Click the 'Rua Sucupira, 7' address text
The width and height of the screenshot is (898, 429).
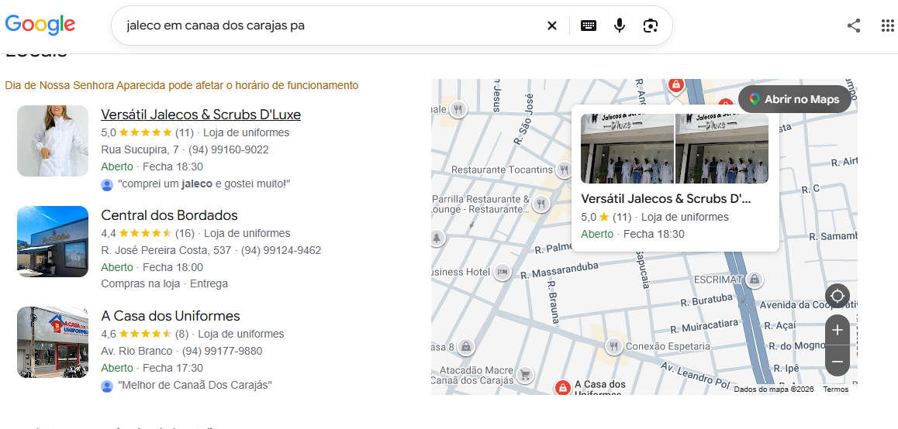(x=140, y=150)
